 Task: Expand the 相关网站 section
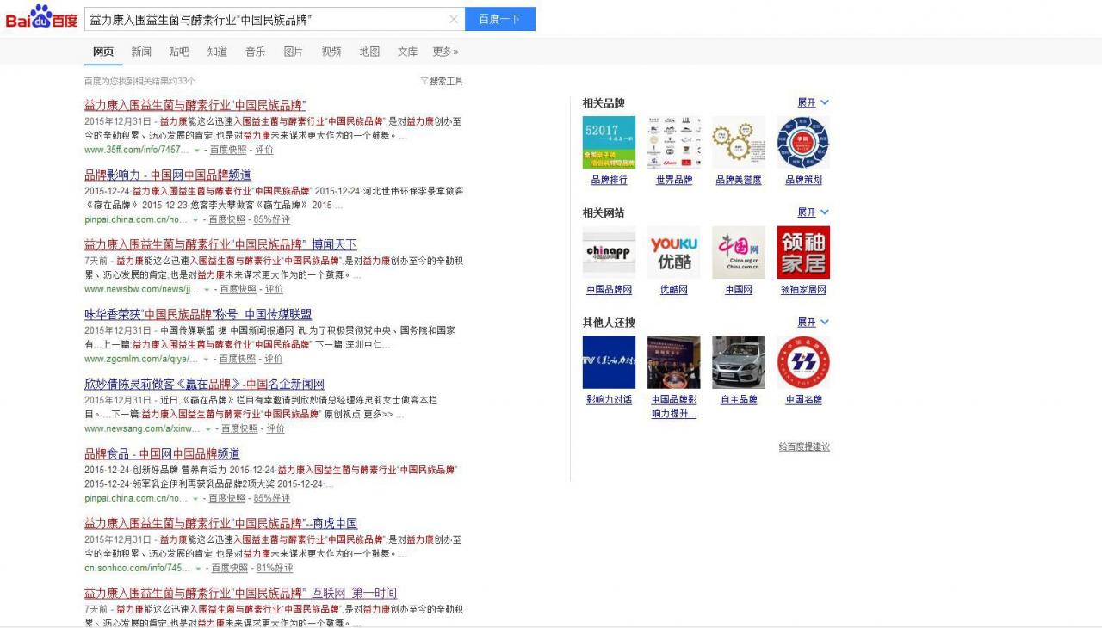pos(813,212)
